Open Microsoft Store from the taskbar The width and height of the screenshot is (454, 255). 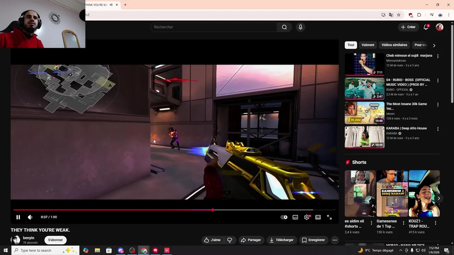(109, 250)
